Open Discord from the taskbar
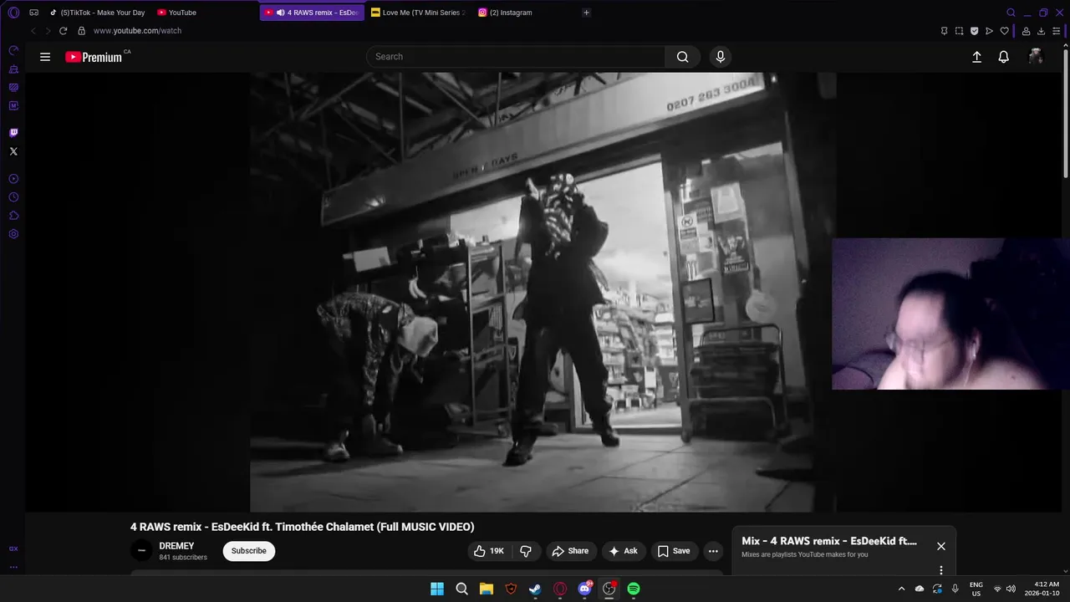 pos(584,589)
